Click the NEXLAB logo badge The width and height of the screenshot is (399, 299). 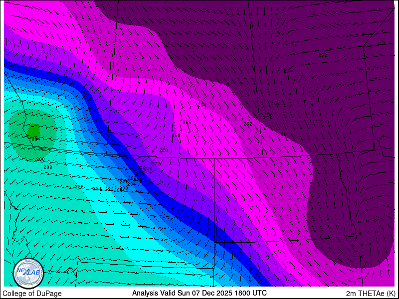coord(28,273)
